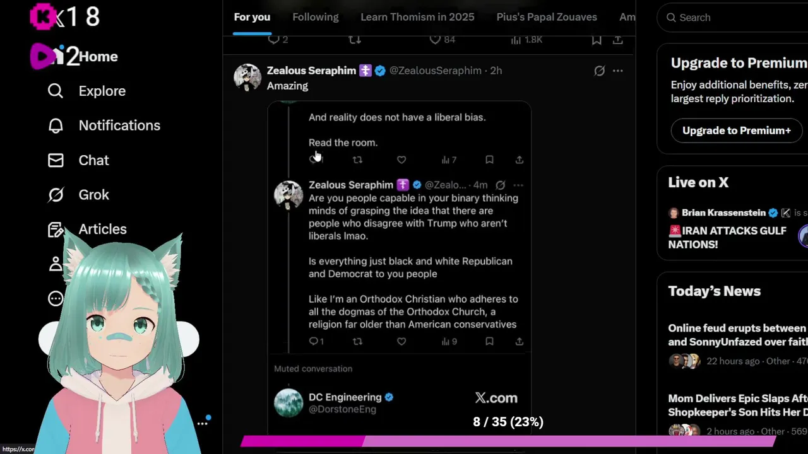
Task: Switch to the Following tab
Action: pyautogui.click(x=316, y=17)
